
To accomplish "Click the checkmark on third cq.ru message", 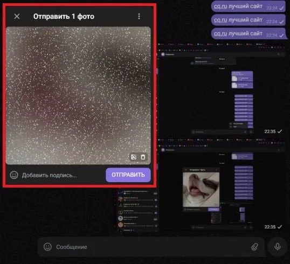I will tap(281, 36).
